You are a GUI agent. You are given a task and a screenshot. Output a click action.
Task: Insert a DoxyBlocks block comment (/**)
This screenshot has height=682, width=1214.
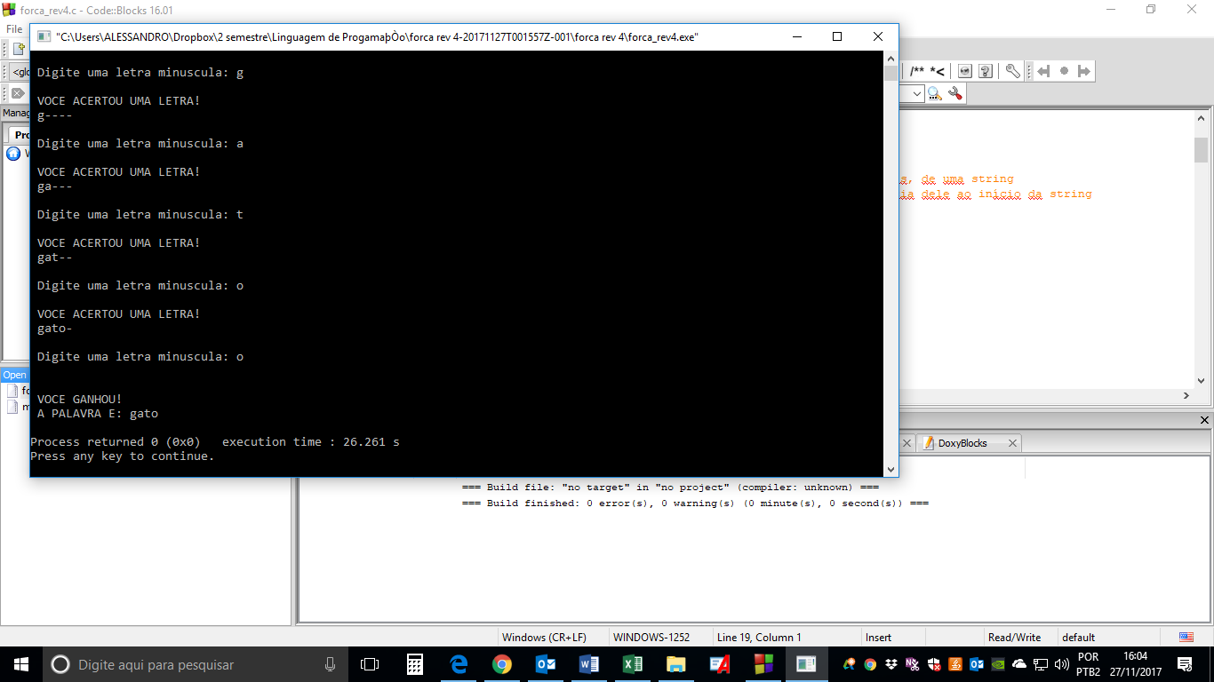click(917, 71)
